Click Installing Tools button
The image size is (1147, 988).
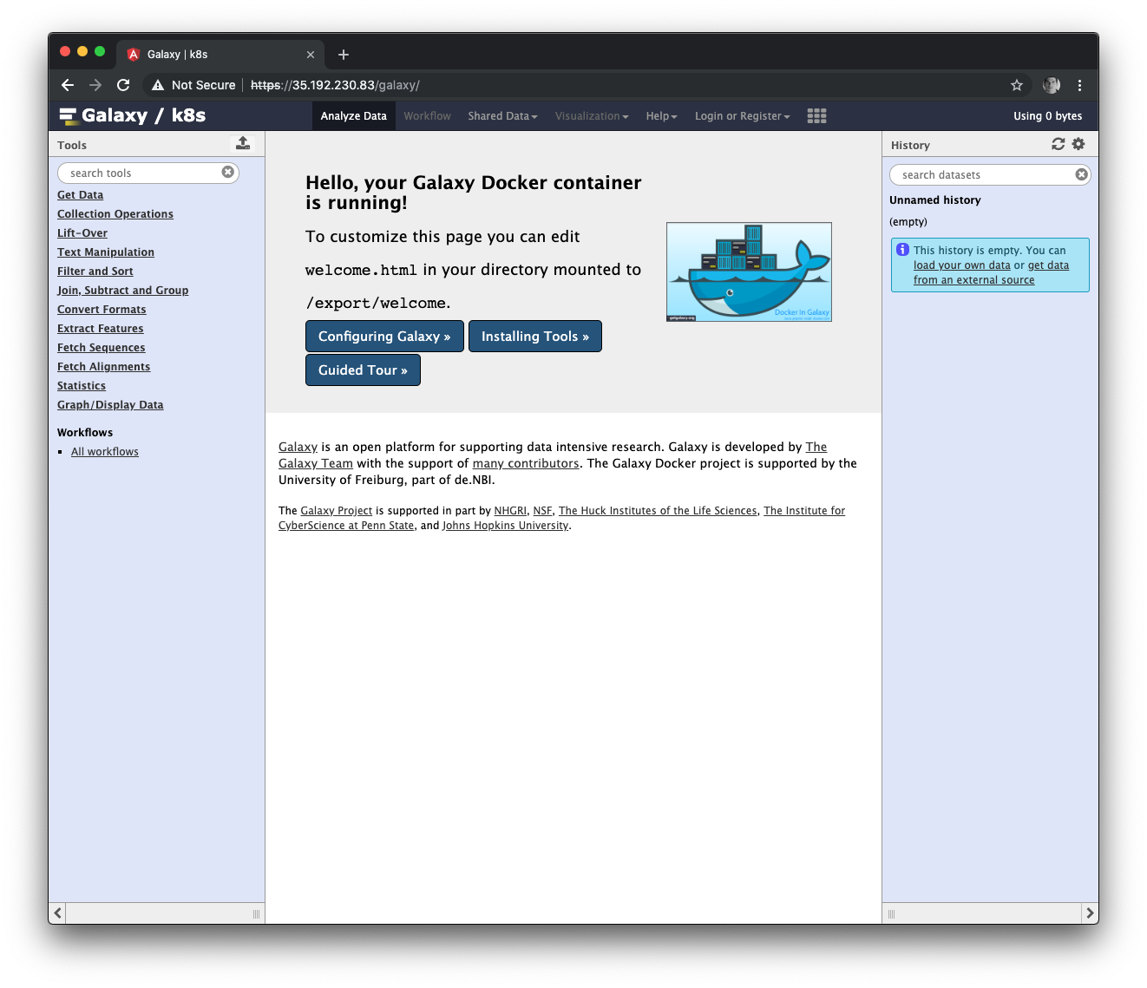(535, 337)
